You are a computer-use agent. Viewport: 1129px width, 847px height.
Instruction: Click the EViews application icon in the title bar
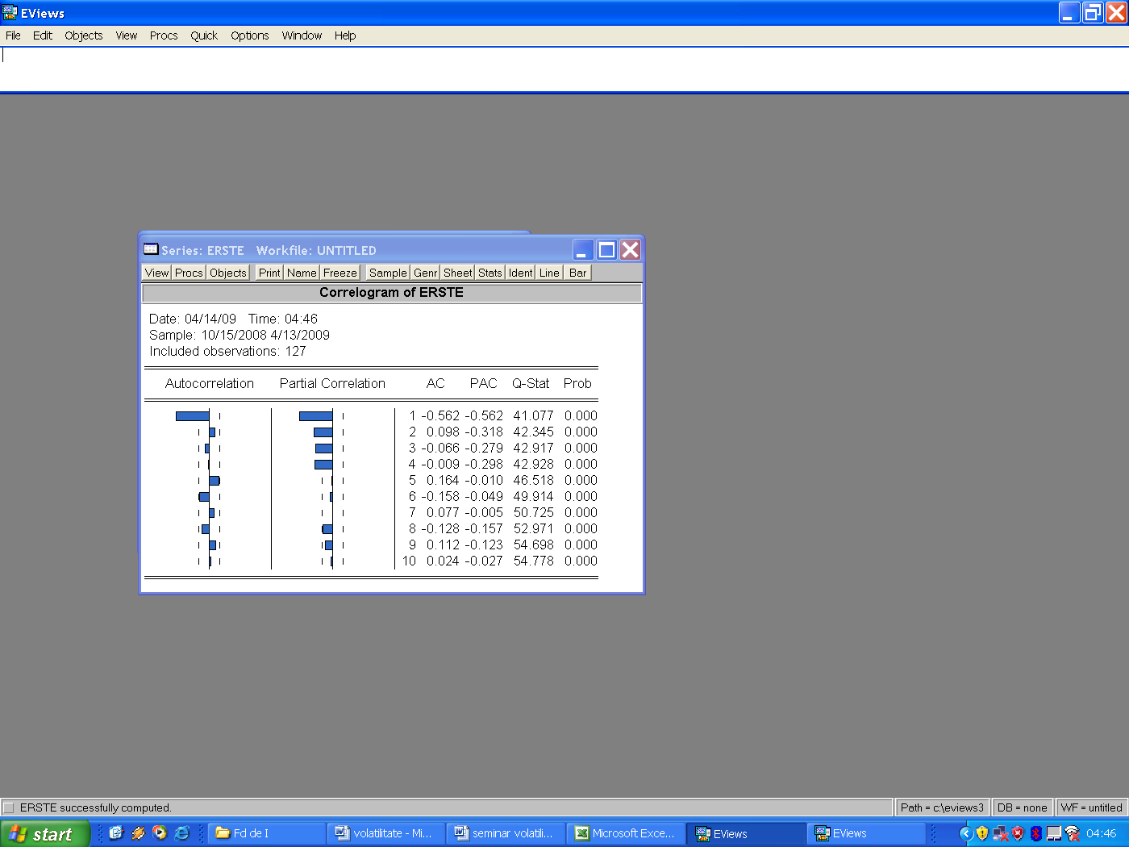(x=10, y=13)
